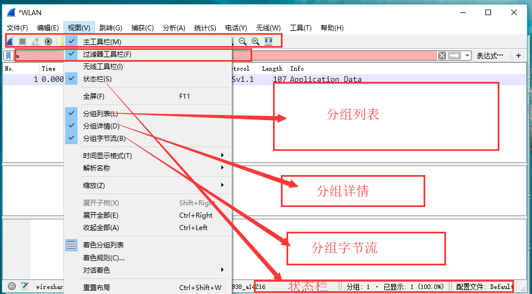Sort by the Time column header
The image size is (532, 294).
click(52, 69)
